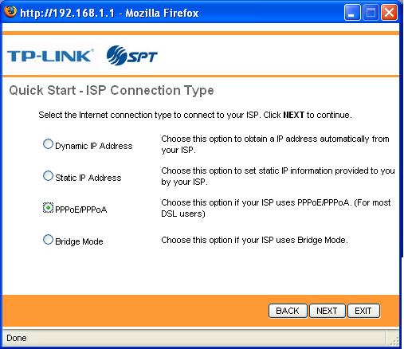Close the Firefox window

click(x=389, y=13)
